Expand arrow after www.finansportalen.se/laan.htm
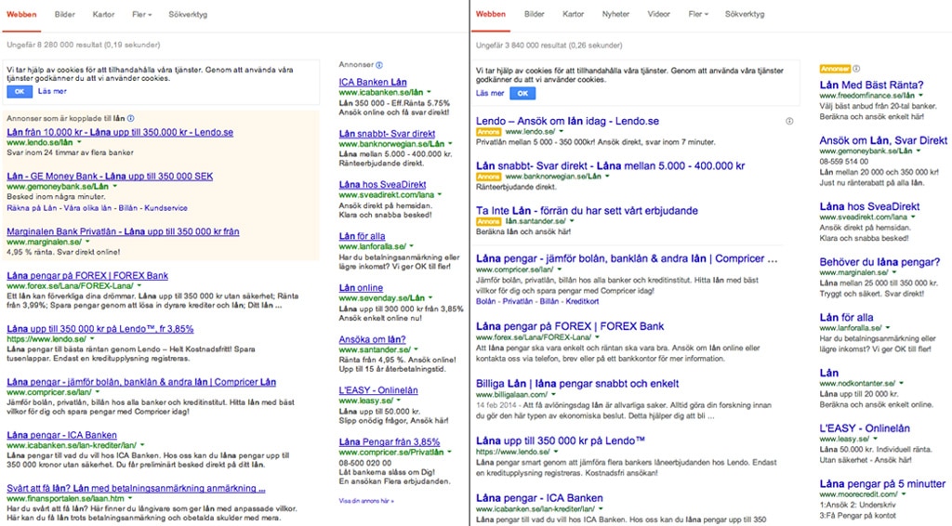 point(130,498)
